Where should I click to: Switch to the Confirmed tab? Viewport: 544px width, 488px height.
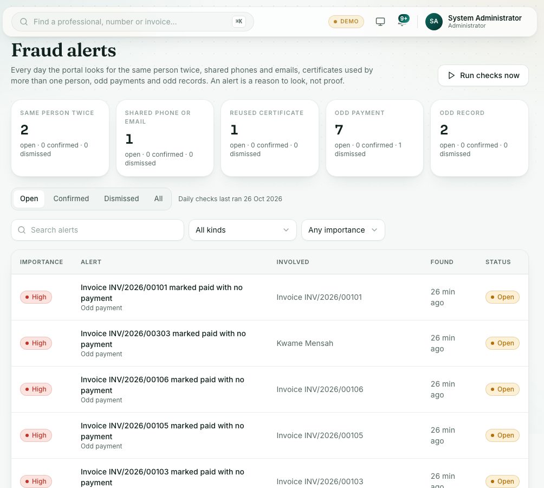[x=71, y=198]
